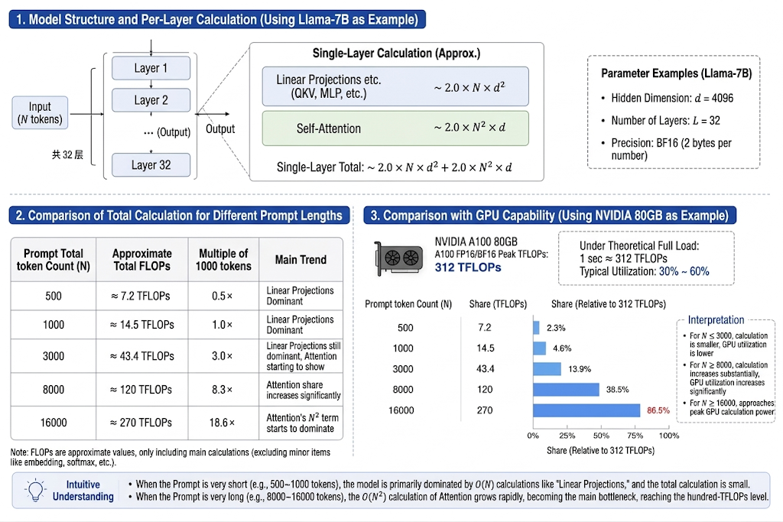Click the Note about approximate FLOPs values

point(171,457)
